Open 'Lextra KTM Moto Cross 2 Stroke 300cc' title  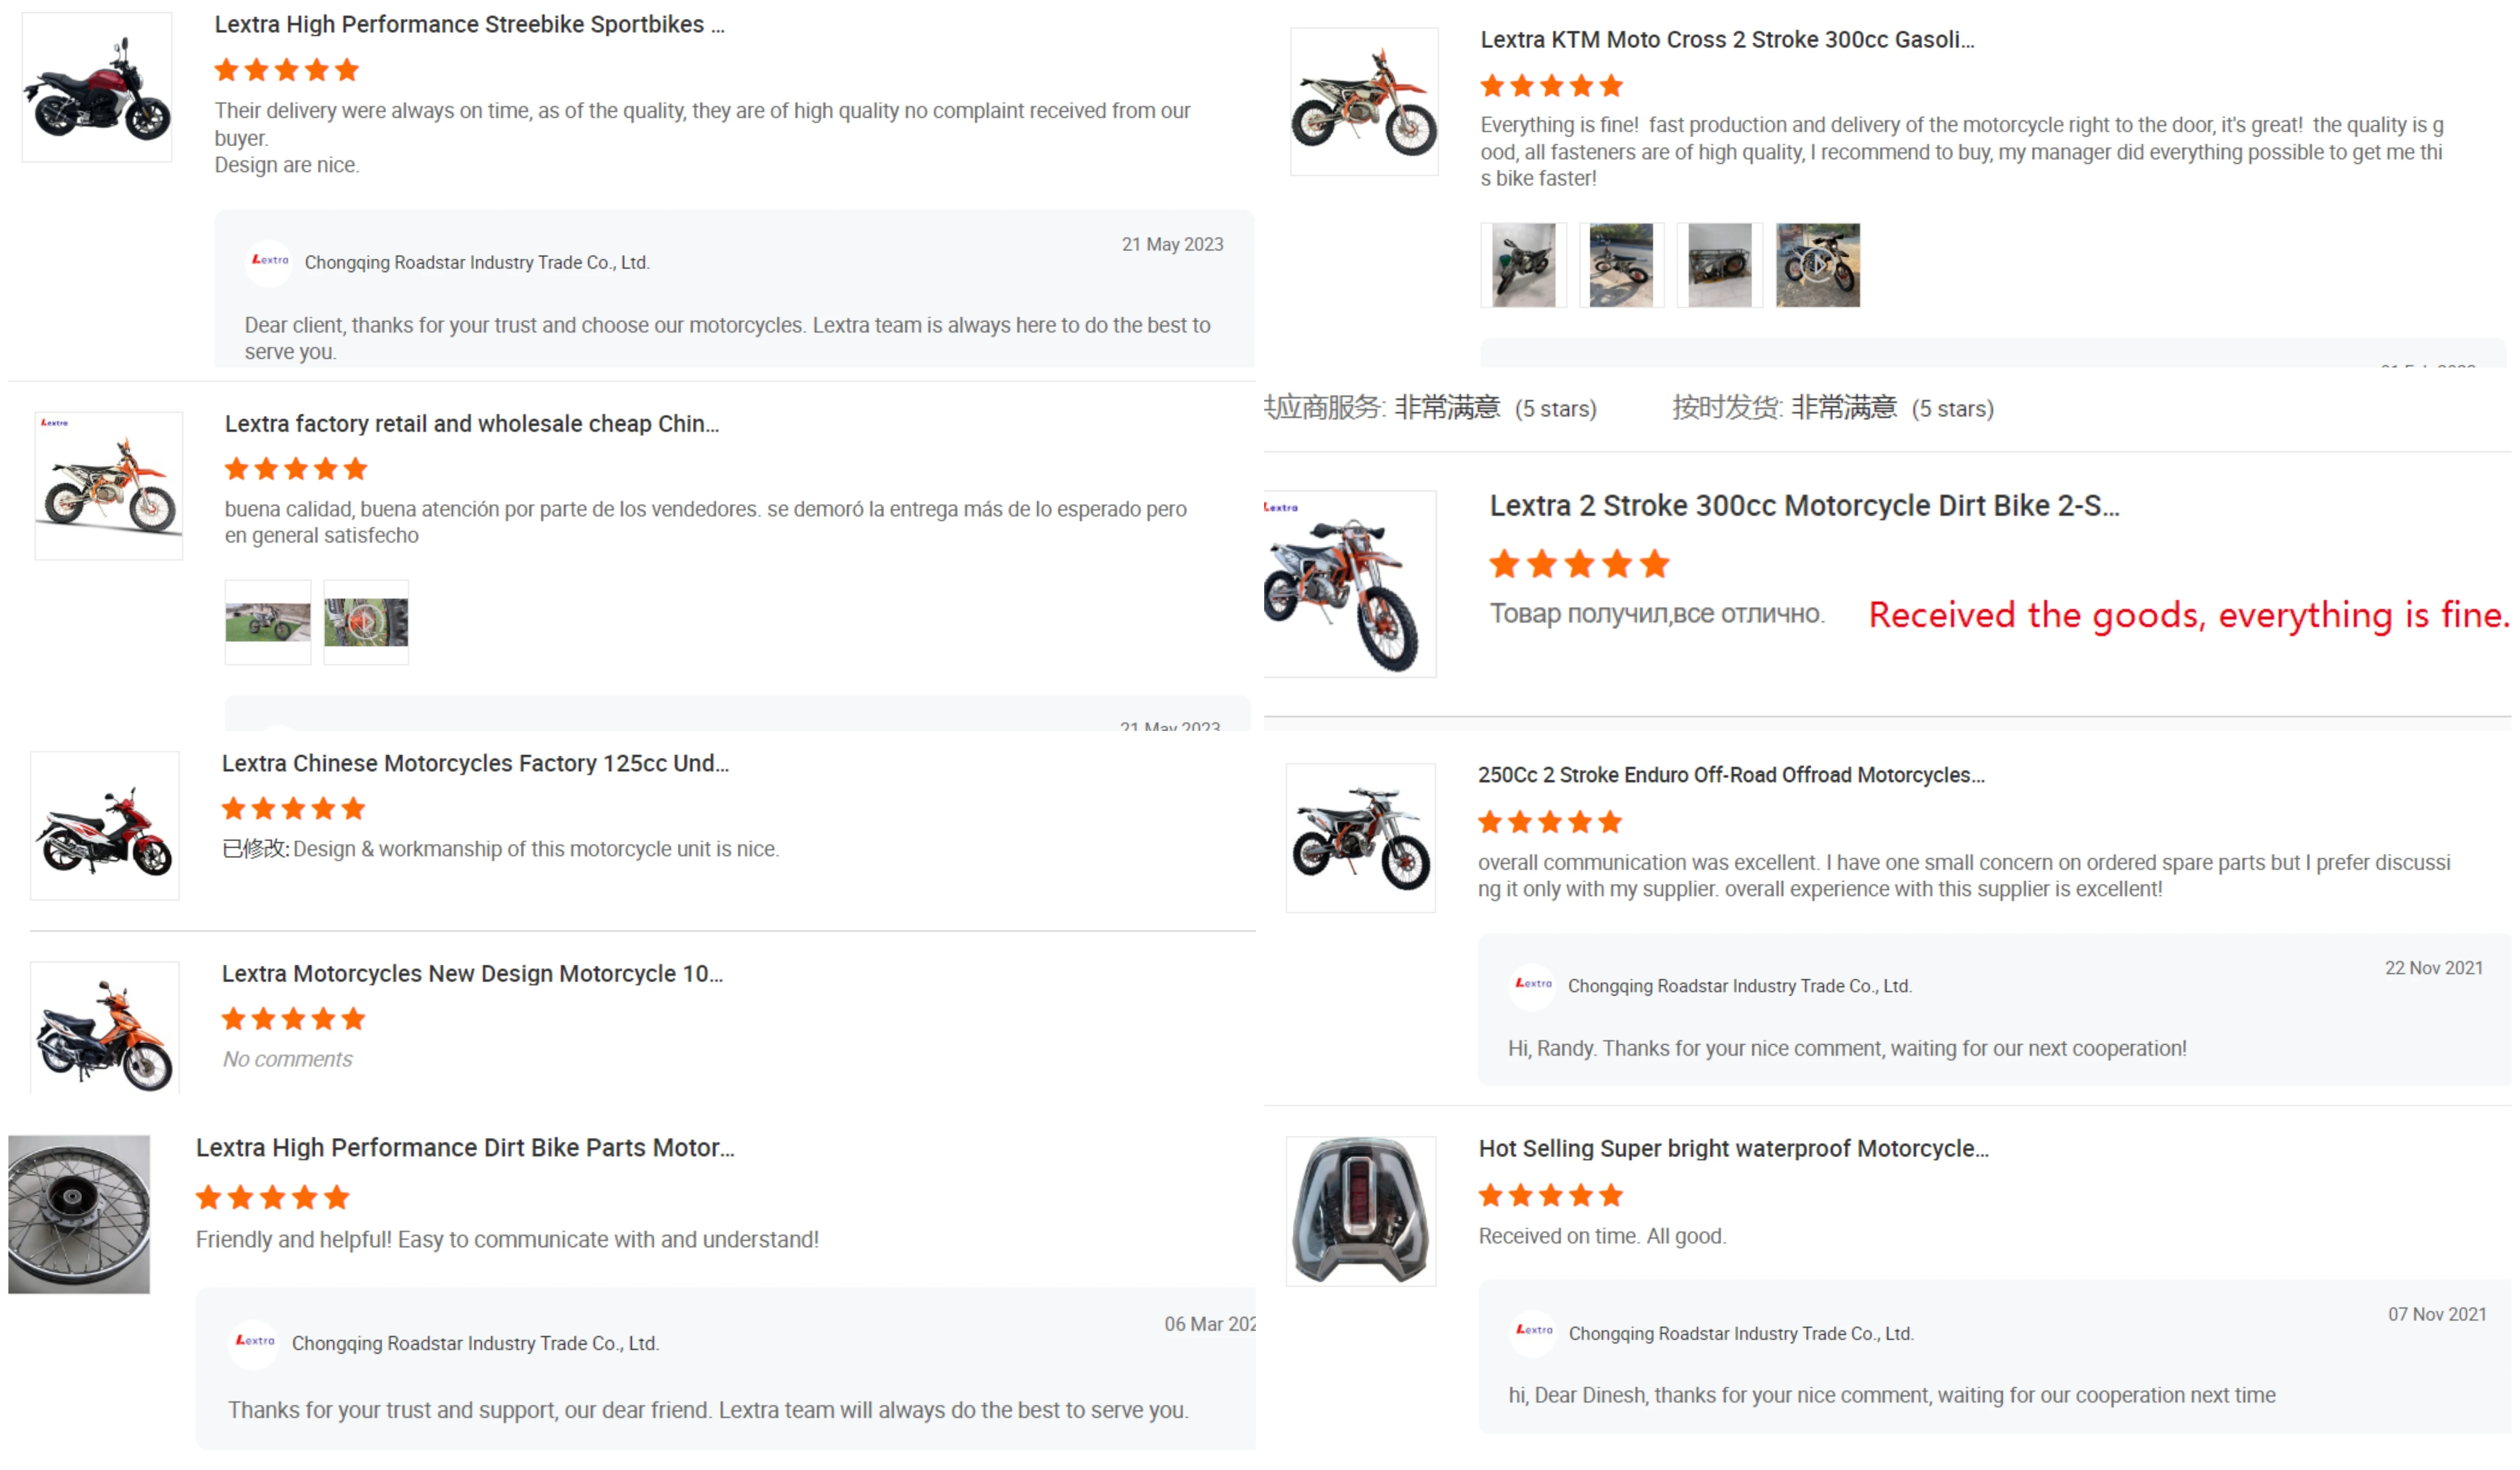click(x=1727, y=40)
